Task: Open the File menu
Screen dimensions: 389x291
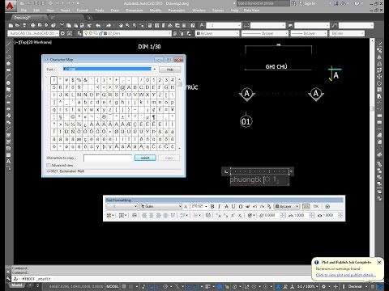Action: (x=24, y=11)
